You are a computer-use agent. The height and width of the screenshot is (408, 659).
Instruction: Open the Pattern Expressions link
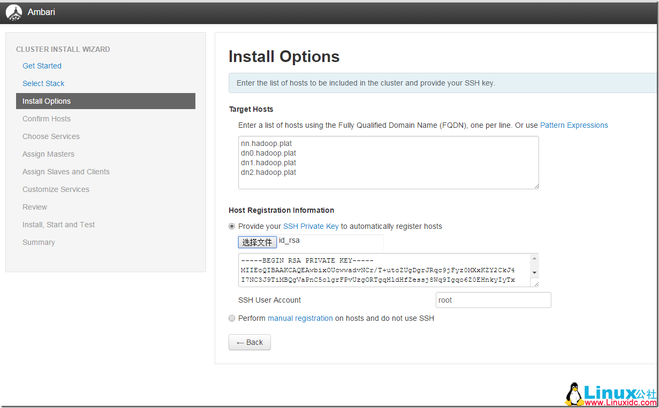pos(574,125)
